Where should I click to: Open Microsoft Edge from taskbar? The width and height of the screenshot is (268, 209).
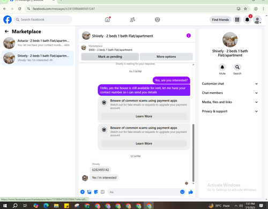coord(46,206)
